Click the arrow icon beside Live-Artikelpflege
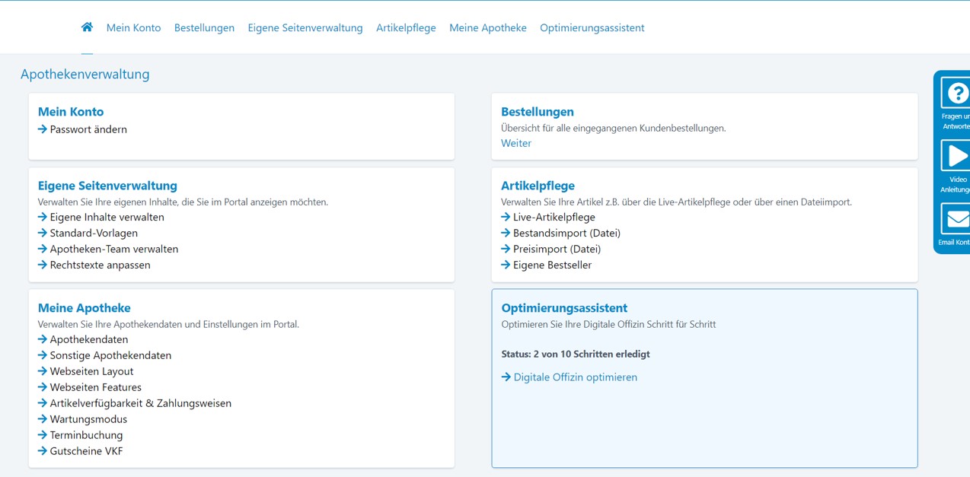The width and height of the screenshot is (970, 477). [506, 217]
